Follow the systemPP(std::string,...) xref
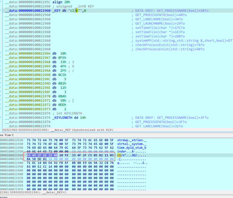 [184, 41]
